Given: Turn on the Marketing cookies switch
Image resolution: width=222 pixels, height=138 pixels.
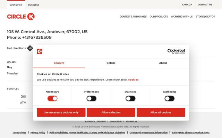Looking at the screenshot, I should tap(170, 98).
